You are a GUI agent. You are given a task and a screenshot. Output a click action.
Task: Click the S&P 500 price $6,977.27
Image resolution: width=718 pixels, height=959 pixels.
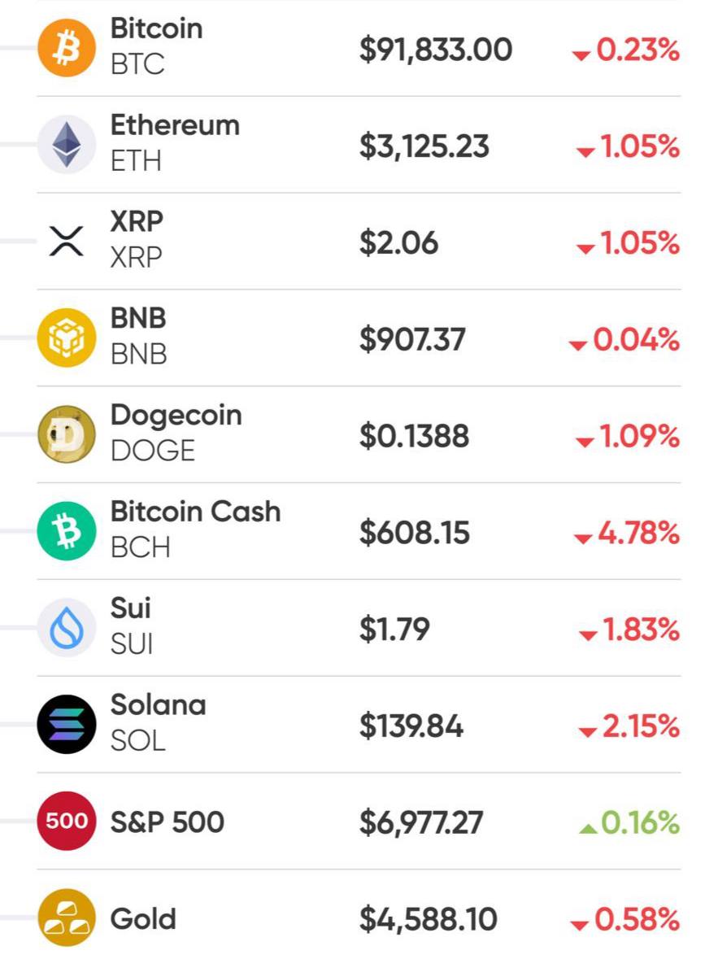coord(421,822)
